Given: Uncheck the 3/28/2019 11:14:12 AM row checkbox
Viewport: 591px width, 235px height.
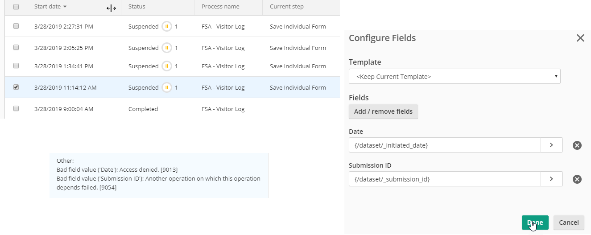Looking at the screenshot, I should tap(16, 87).
